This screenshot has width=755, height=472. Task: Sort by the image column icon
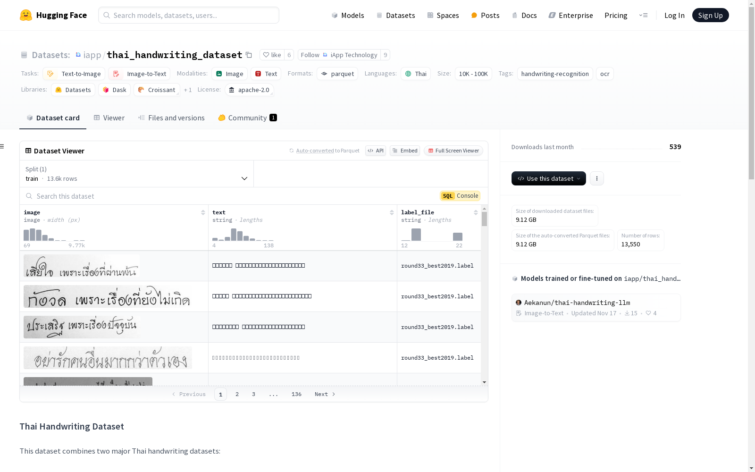203,212
